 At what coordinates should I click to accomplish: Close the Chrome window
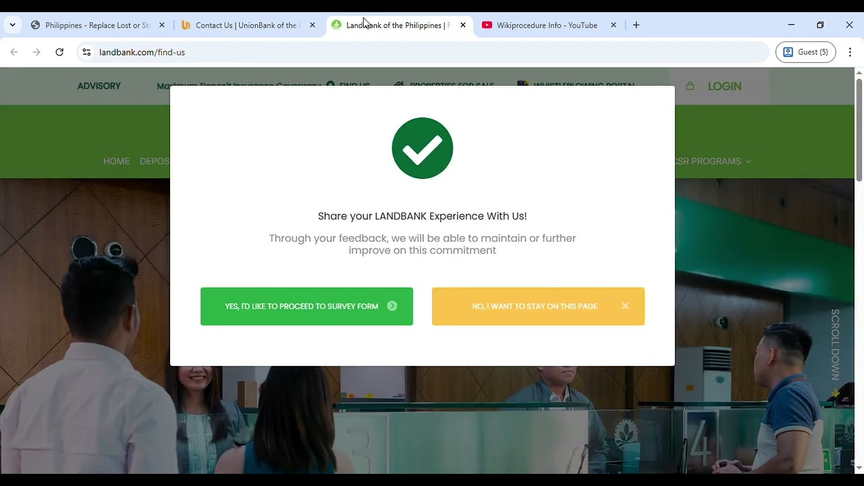click(849, 25)
